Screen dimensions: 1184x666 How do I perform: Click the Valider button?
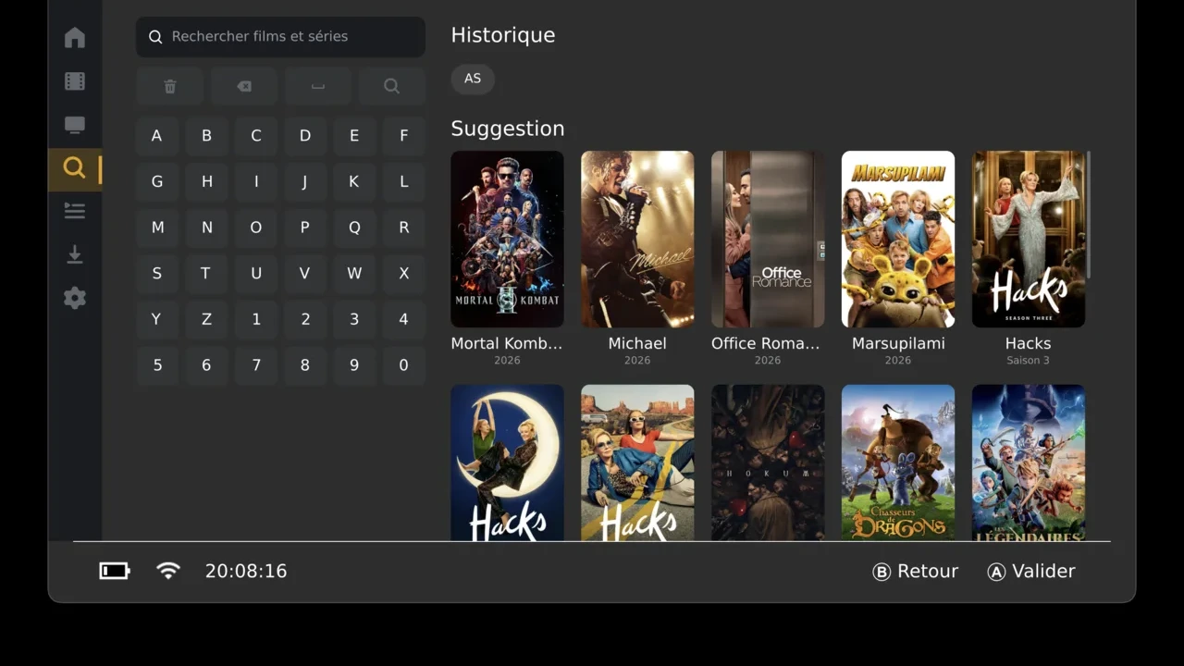(x=1031, y=571)
